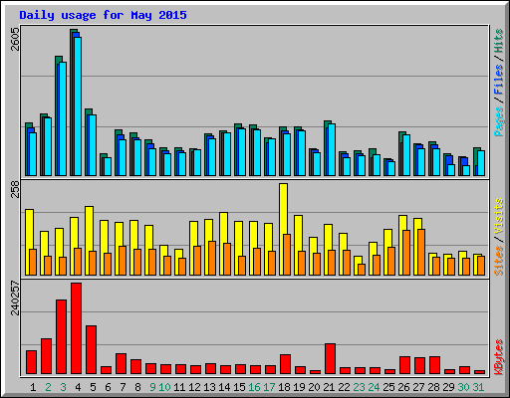
Task: Click the cyan pages bar for day 31
Action: 481,163
